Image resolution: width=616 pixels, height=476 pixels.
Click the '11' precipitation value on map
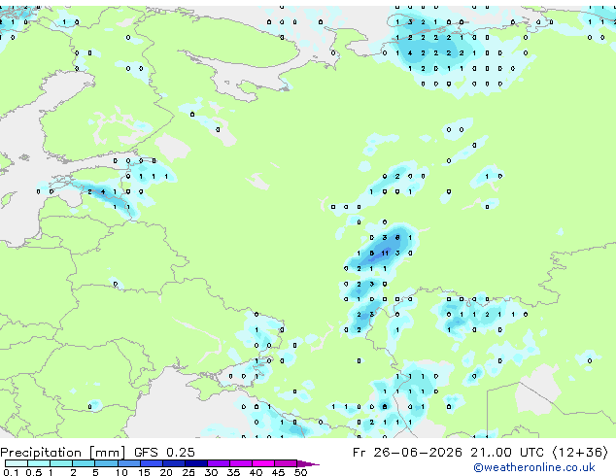(x=385, y=254)
